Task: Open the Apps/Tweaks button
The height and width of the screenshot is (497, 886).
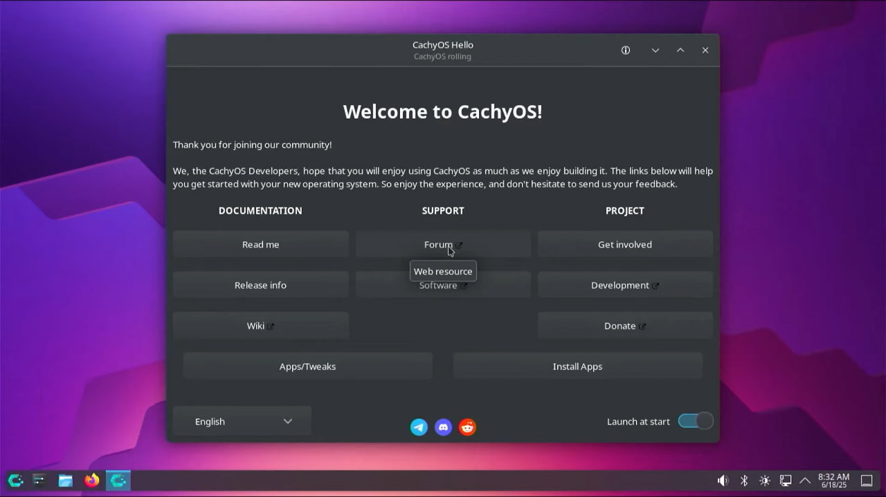Action: 307,366
